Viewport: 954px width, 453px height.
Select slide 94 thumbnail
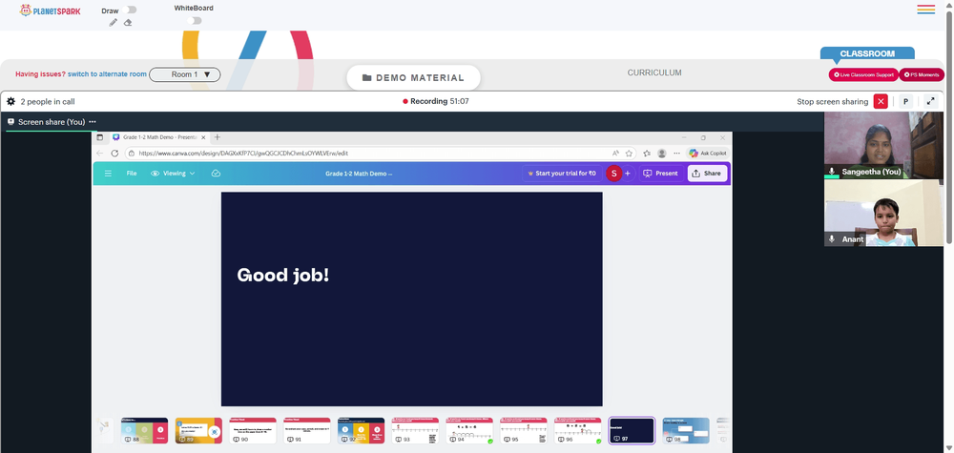pos(469,430)
